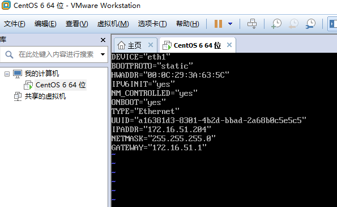337x207 pixels.
Task: Open the 编辑(E) menu
Action: click(x=45, y=24)
